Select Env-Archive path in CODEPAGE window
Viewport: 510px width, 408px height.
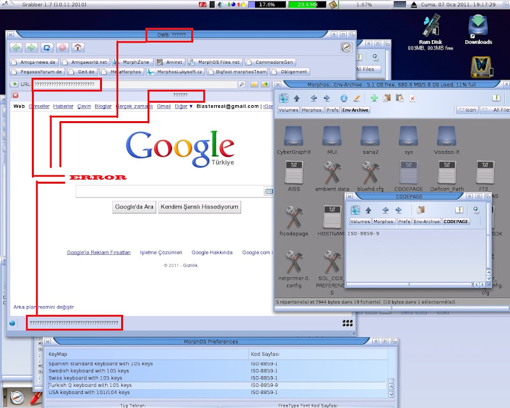[426, 221]
